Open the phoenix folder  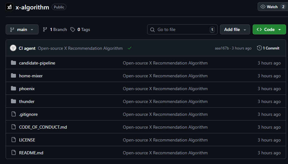coord(27,89)
